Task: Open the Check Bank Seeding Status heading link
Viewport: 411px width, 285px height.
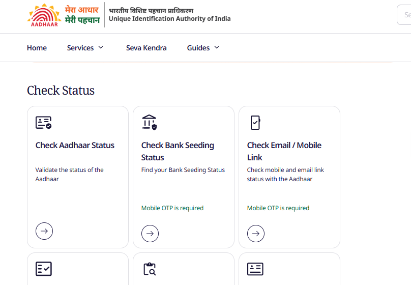Action: (x=178, y=151)
